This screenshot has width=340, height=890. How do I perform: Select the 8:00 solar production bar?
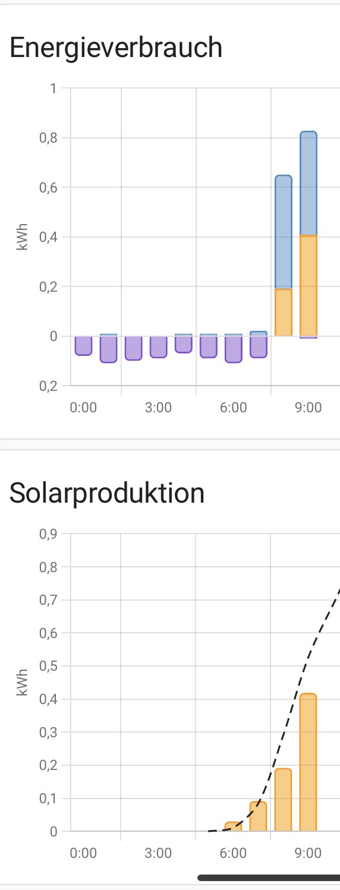[x=284, y=800]
